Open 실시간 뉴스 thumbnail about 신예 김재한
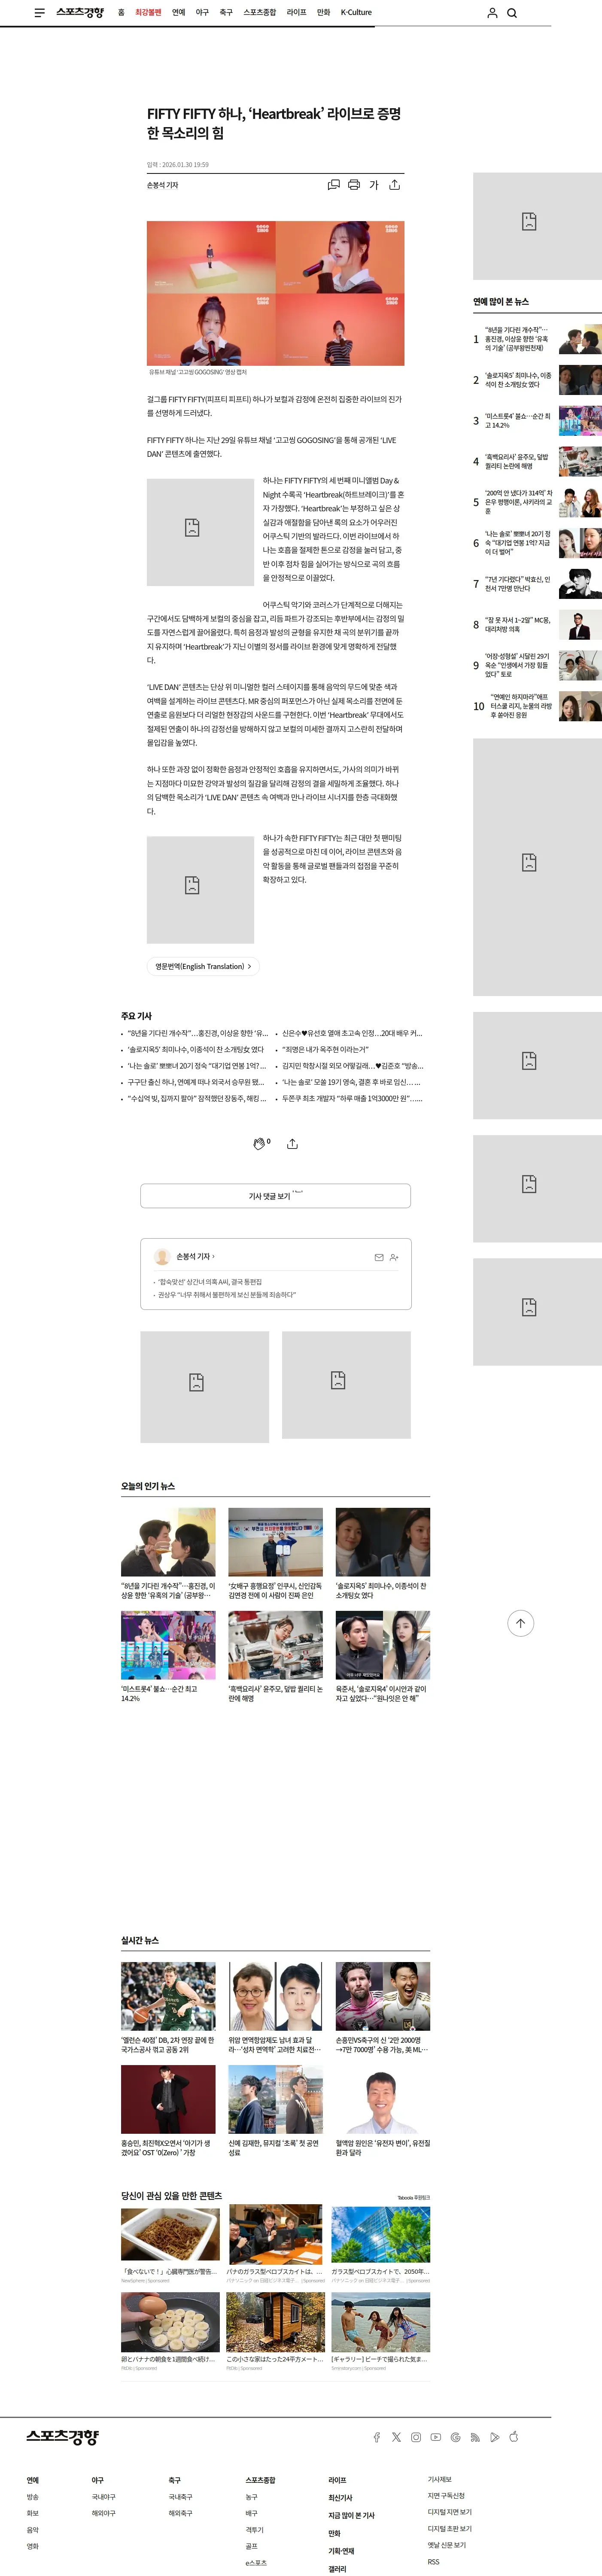 (276, 2099)
